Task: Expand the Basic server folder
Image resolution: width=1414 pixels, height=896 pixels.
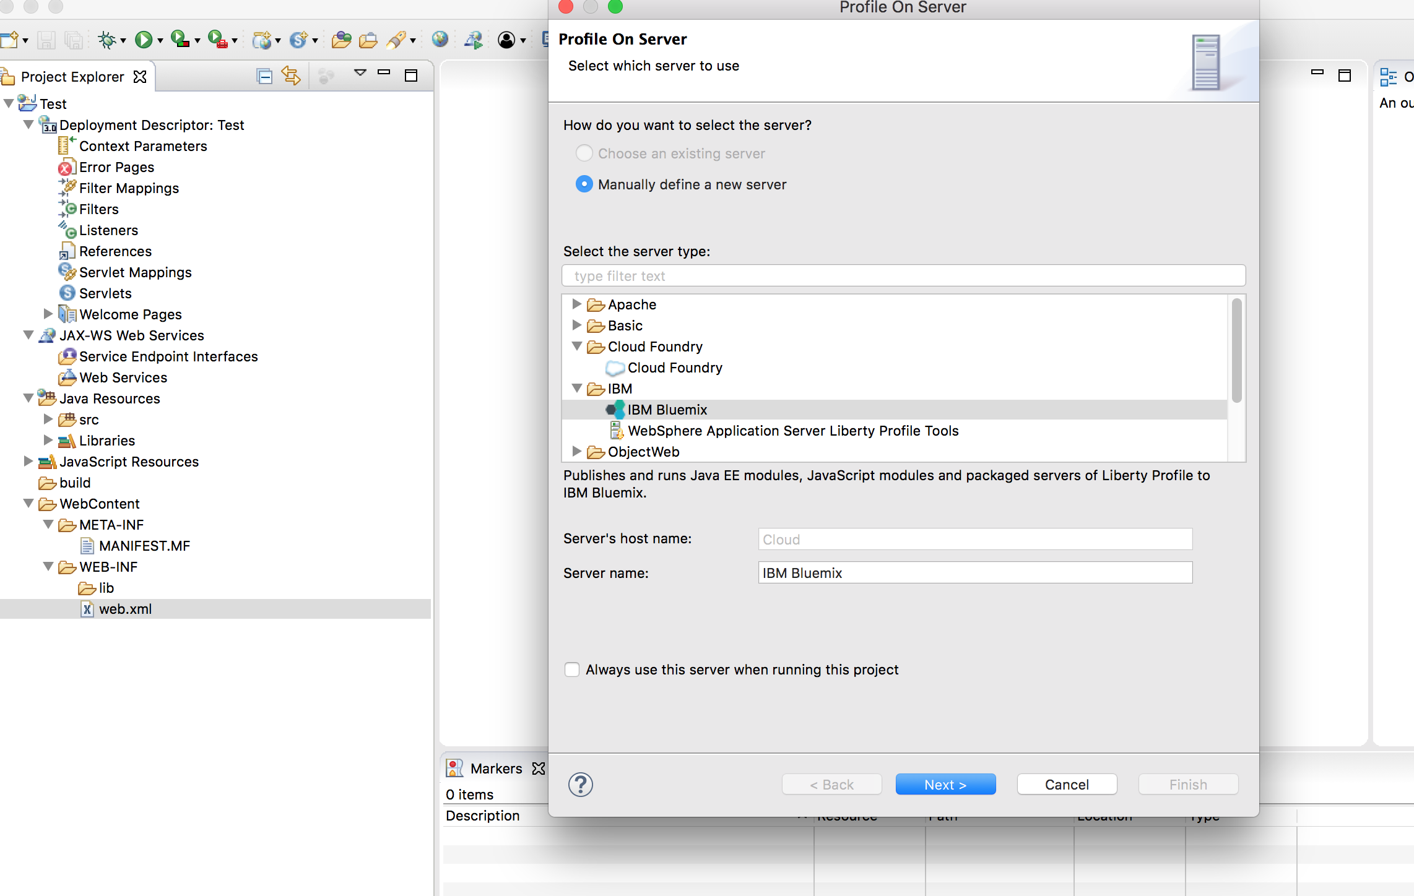Action: click(x=576, y=325)
